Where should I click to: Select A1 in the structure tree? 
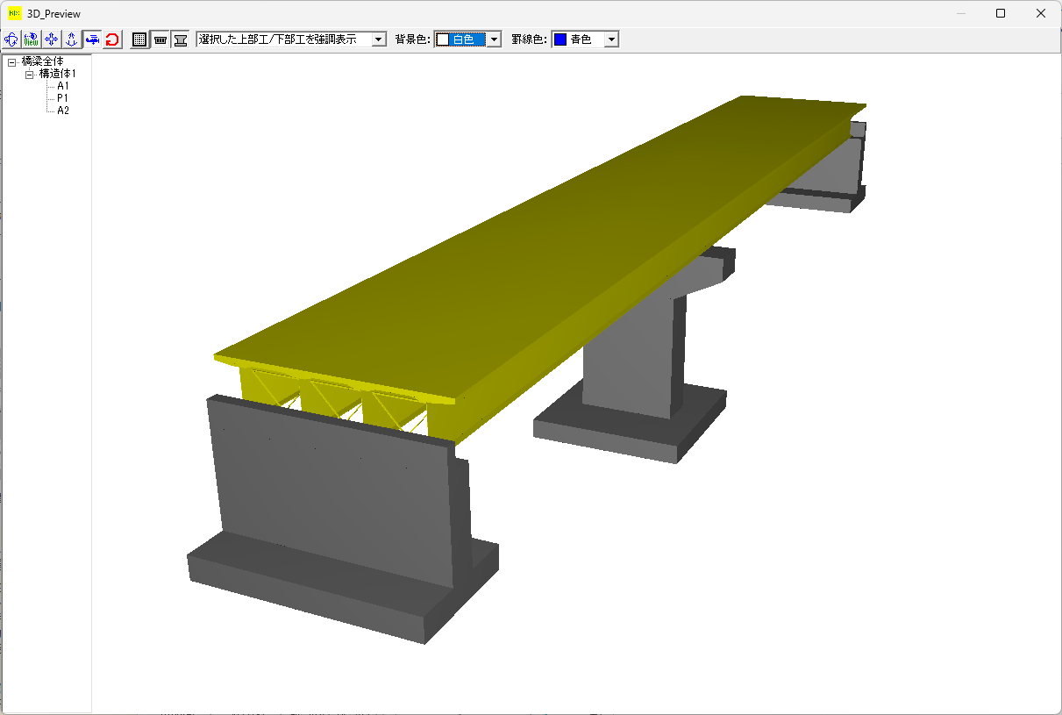click(x=63, y=86)
